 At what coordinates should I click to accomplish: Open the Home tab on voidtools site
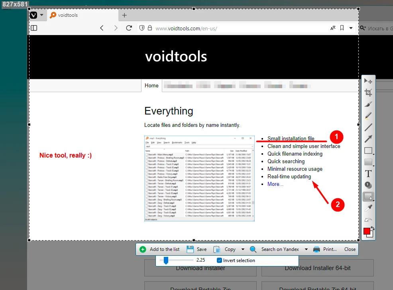pos(151,85)
